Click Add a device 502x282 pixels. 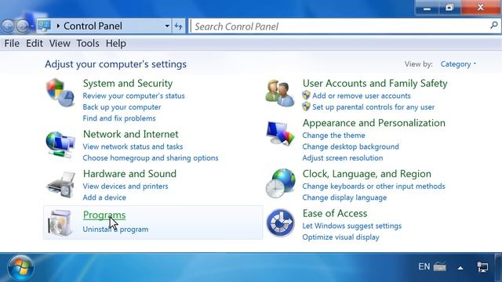point(104,197)
